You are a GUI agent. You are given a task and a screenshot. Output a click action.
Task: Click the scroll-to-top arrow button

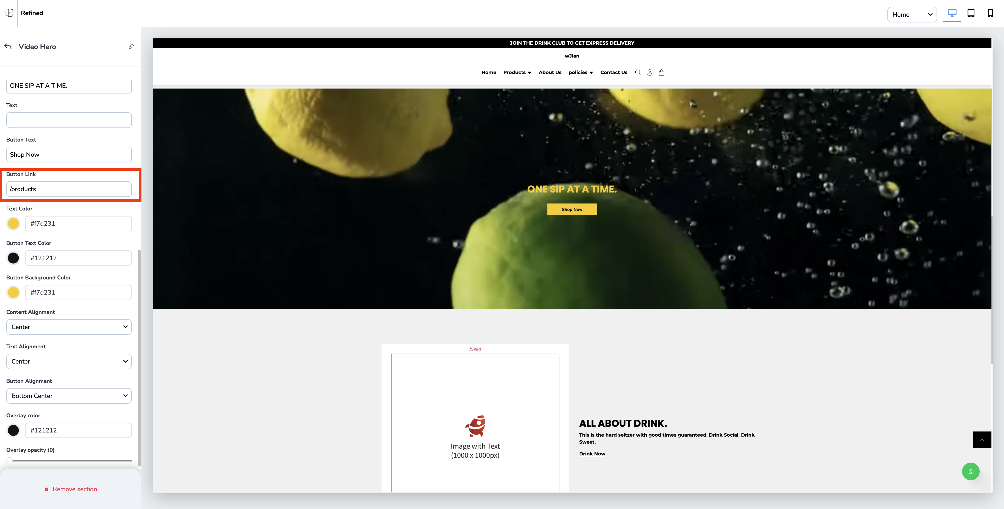point(982,440)
